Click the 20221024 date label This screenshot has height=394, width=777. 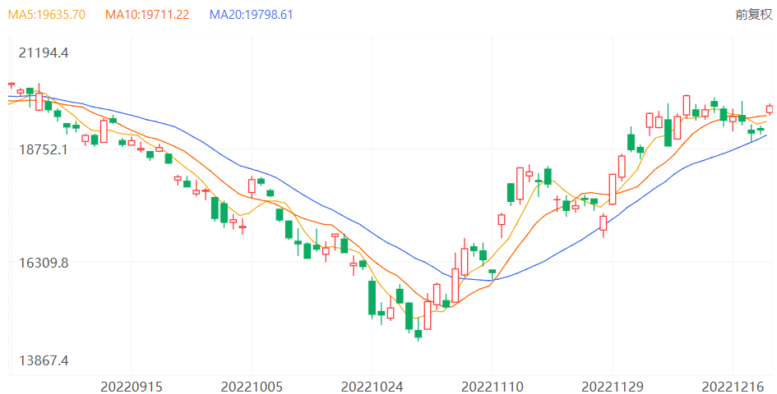coord(372,387)
